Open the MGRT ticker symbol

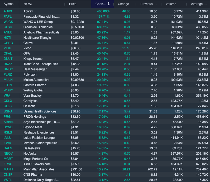click(x=8, y=159)
